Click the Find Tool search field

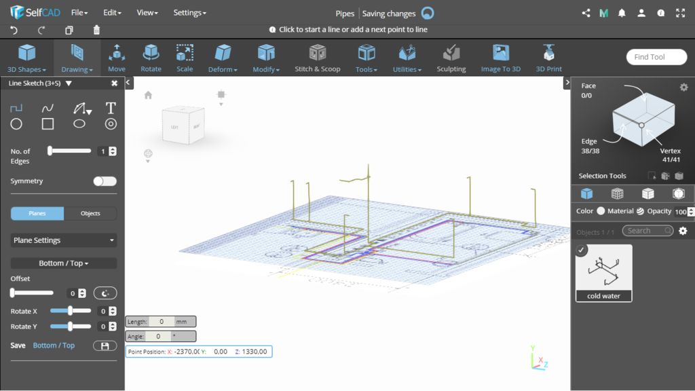[x=656, y=57]
